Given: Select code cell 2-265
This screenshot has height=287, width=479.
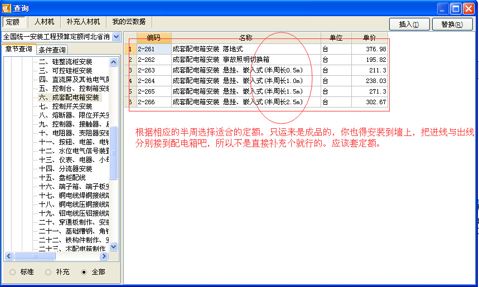Looking at the screenshot, I should (x=154, y=91).
